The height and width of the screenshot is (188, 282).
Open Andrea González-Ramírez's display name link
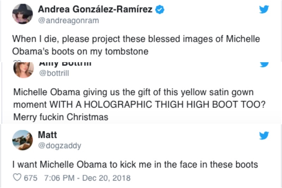[95, 10]
